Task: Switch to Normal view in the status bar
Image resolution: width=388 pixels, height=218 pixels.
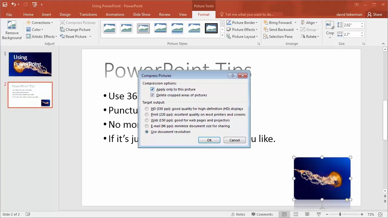Action: click(x=284, y=214)
